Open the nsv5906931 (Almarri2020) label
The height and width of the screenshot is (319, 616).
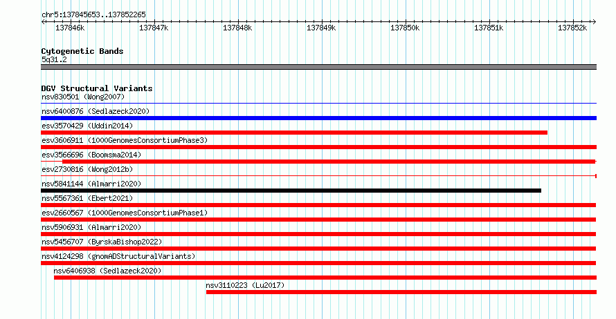91,227
